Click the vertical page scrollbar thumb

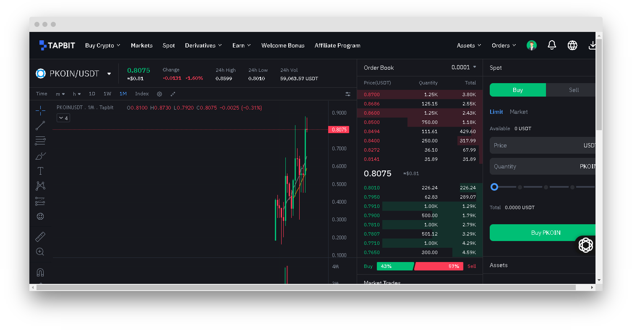point(599,84)
